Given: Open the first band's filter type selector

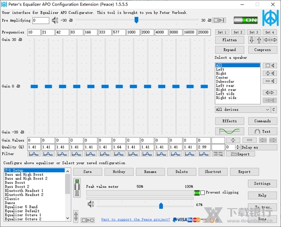Looking at the screenshot, I should click(x=34, y=154).
